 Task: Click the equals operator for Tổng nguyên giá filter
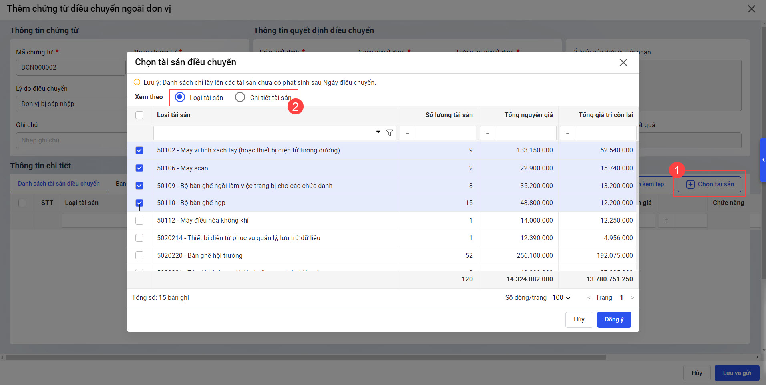[x=487, y=133]
